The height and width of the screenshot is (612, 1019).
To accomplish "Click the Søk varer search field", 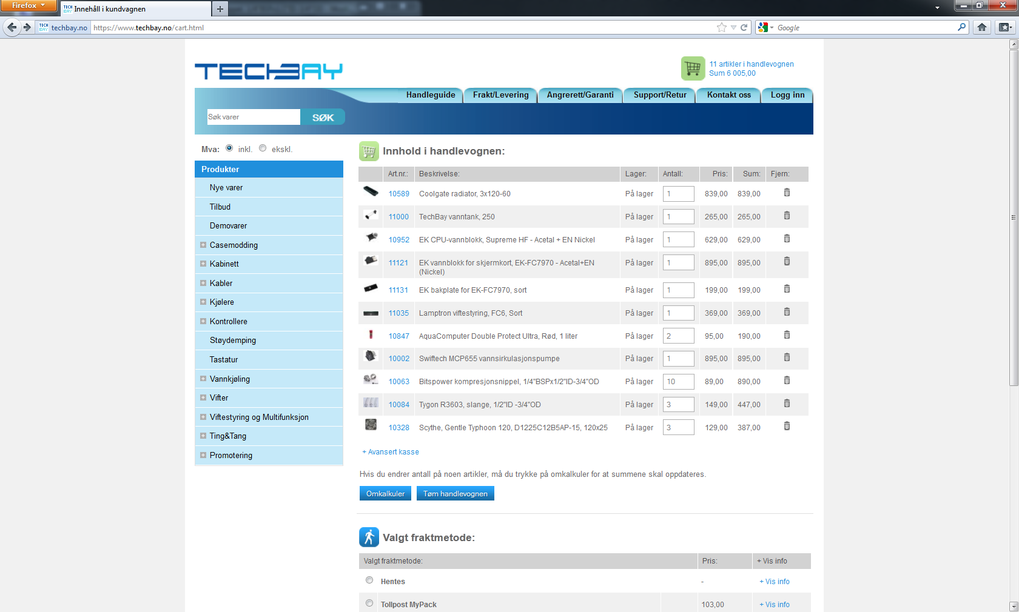I will coord(254,117).
